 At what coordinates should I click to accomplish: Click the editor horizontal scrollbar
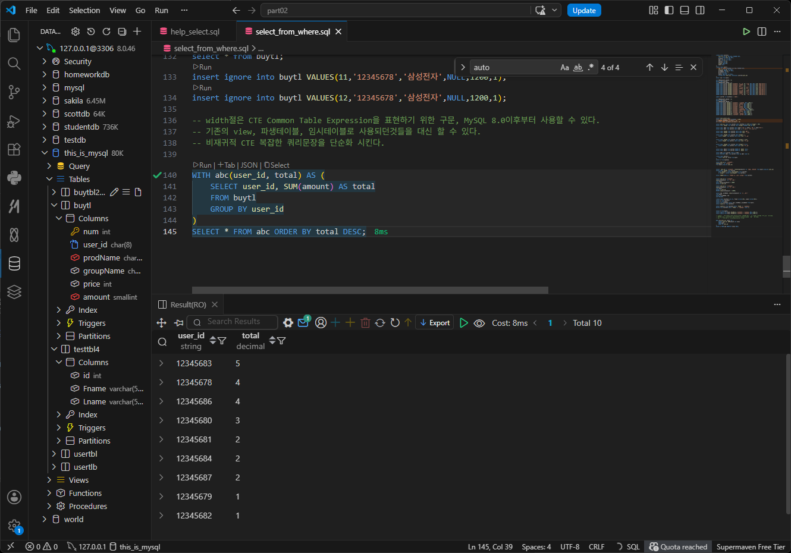tap(370, 290)
